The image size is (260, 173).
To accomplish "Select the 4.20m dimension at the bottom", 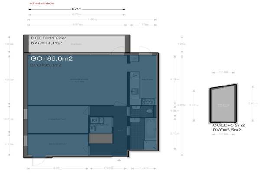I will tap(58, 167).
